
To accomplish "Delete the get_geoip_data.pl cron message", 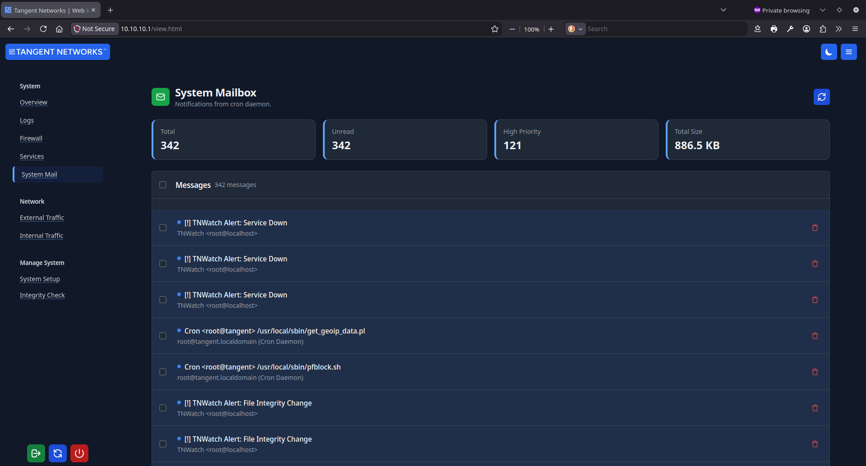I will point(815,336).
